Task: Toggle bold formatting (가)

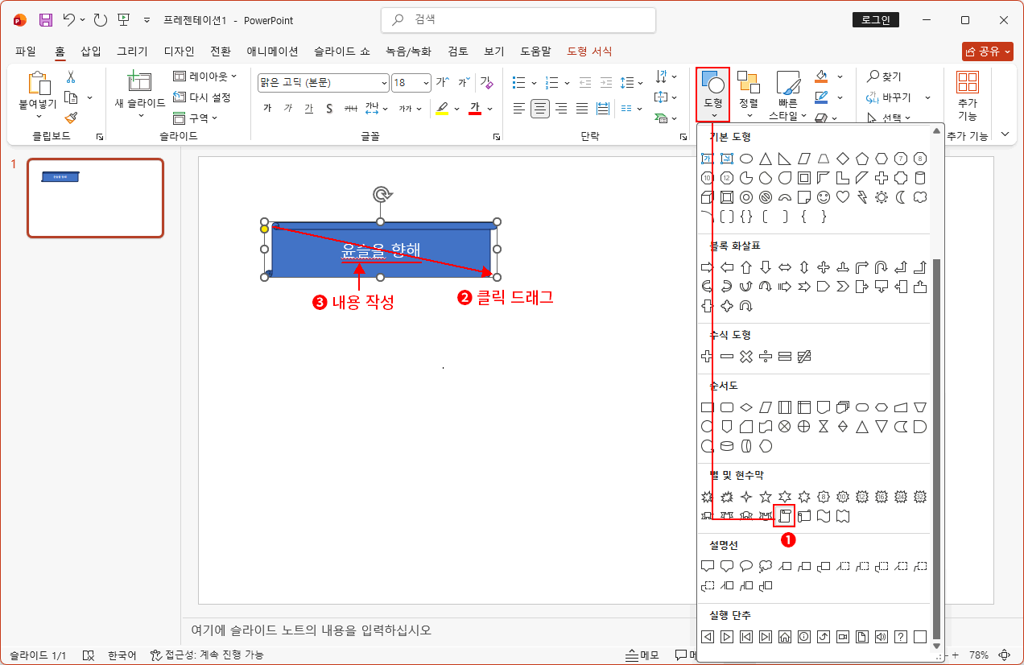Action: [267, 106]
